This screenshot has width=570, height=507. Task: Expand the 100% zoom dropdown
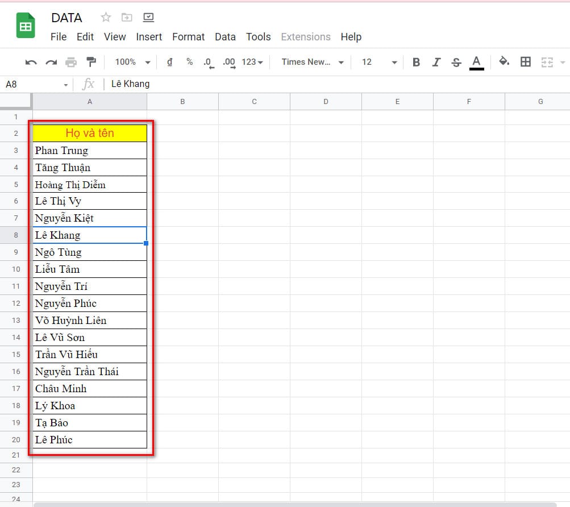coord(132,62)
